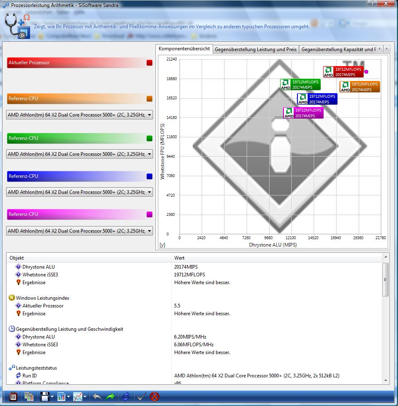Click the Dhrystone ALU (MIPS) axis label
Viewport: 398px width, 406px height.
(273, 244)
